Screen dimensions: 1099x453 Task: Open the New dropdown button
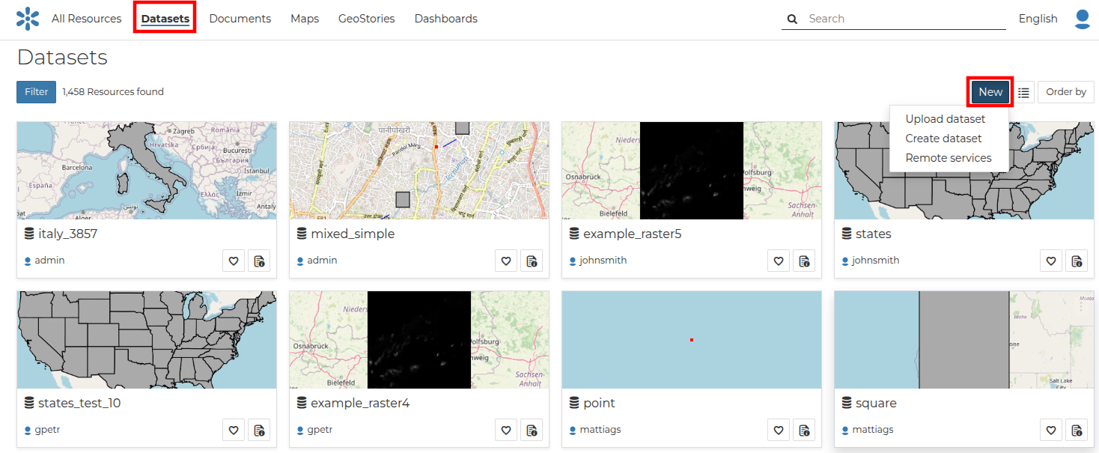pyautogui.click(x=990, y=92)
